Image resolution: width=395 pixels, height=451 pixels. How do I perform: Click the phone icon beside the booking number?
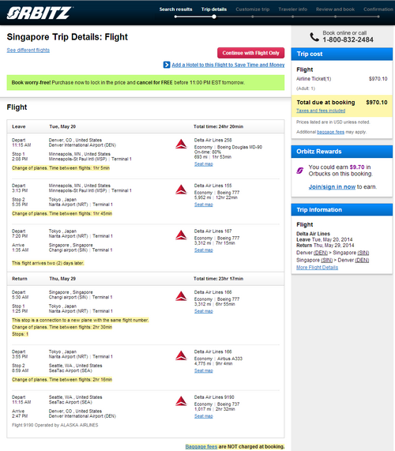[x=314, y=37]
